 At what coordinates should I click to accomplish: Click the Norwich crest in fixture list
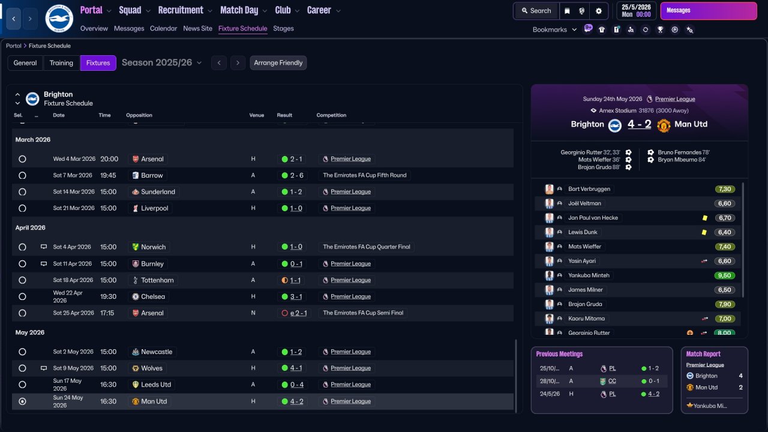[x=136, y=247]
